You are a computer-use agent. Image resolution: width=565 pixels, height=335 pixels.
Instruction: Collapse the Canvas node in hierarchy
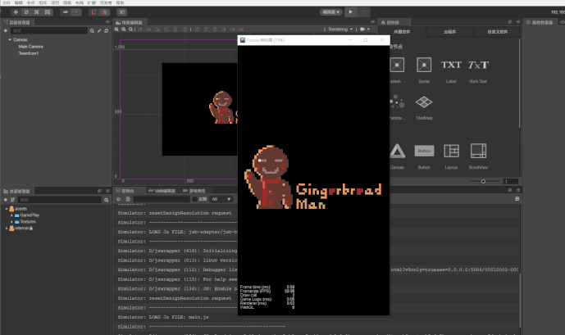(x=10, y=39)
